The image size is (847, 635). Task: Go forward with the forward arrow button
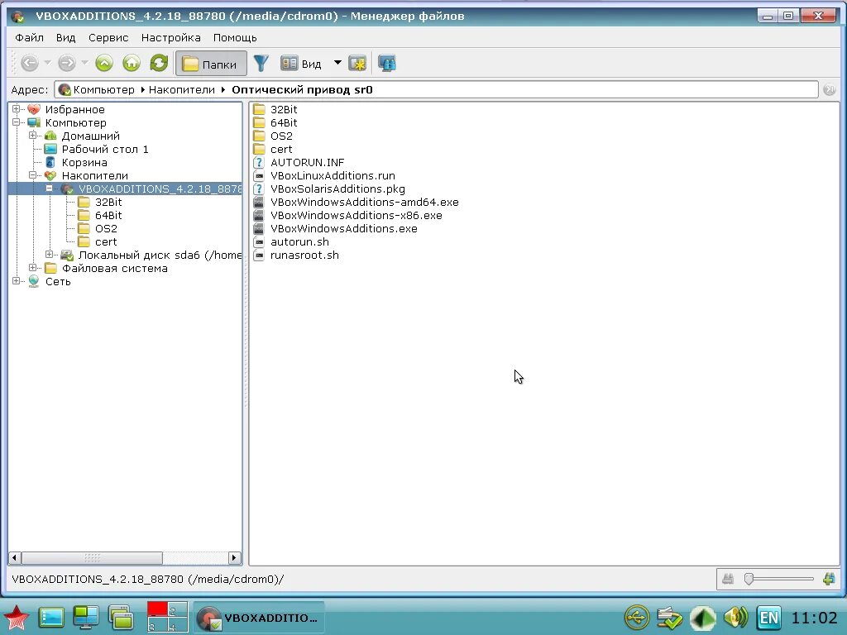(x=67, y=63)
